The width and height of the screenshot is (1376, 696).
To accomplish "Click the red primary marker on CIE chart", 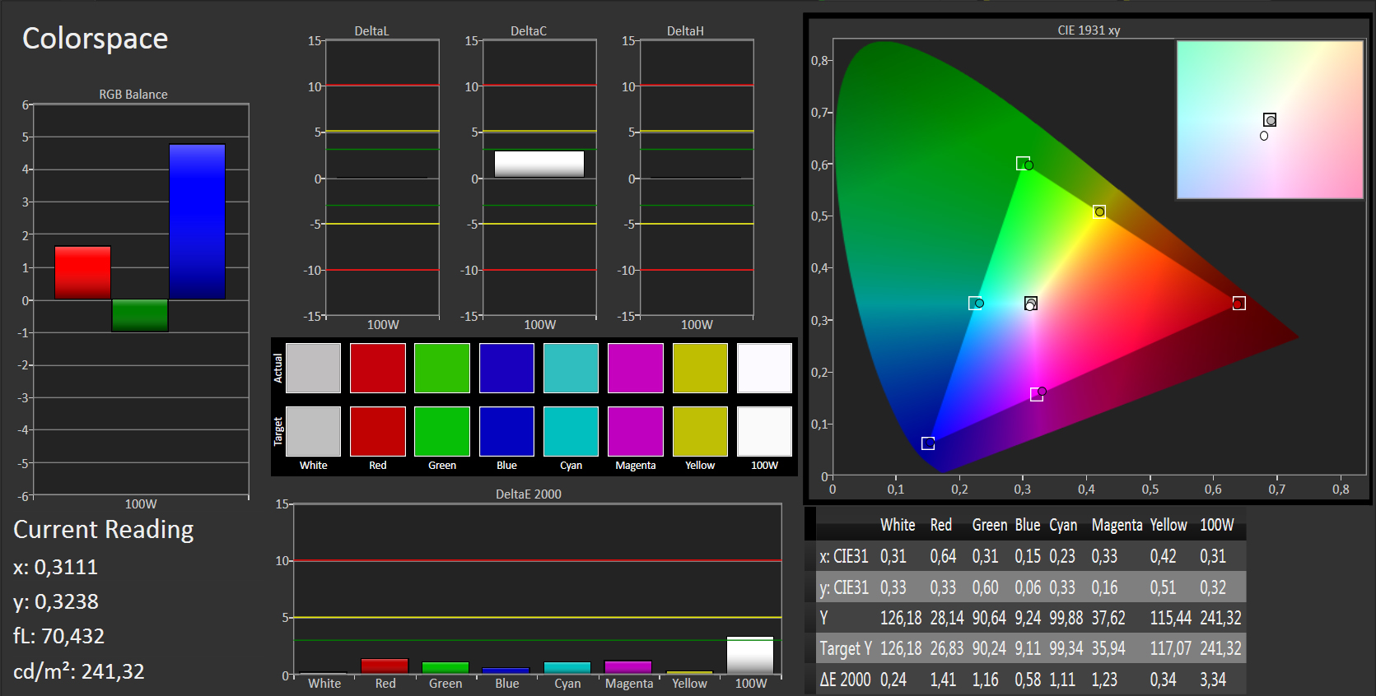I will (x=1238, y=304).
